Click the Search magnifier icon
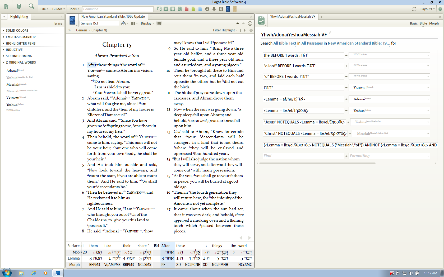 pyautogui.click(x=31, y=6)
